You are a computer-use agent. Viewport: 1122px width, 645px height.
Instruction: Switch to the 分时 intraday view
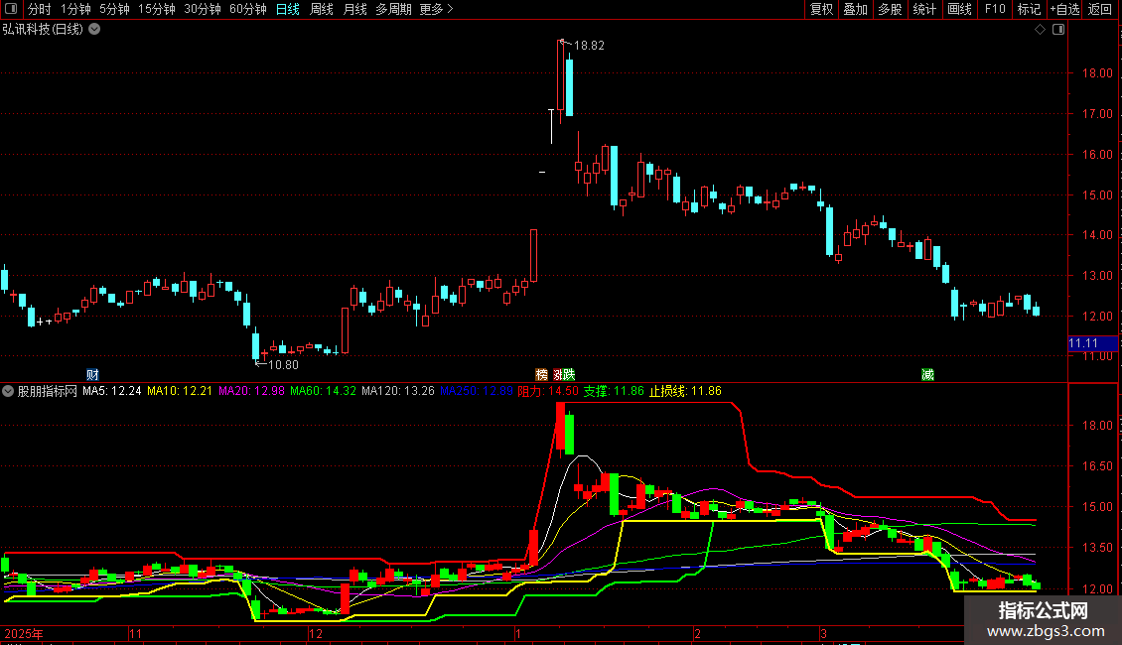pyautogui.click(x=39, y=9)
